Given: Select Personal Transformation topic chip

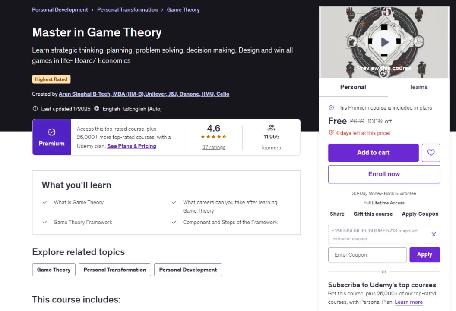Looking at the screenshot, I should (114, 270).
